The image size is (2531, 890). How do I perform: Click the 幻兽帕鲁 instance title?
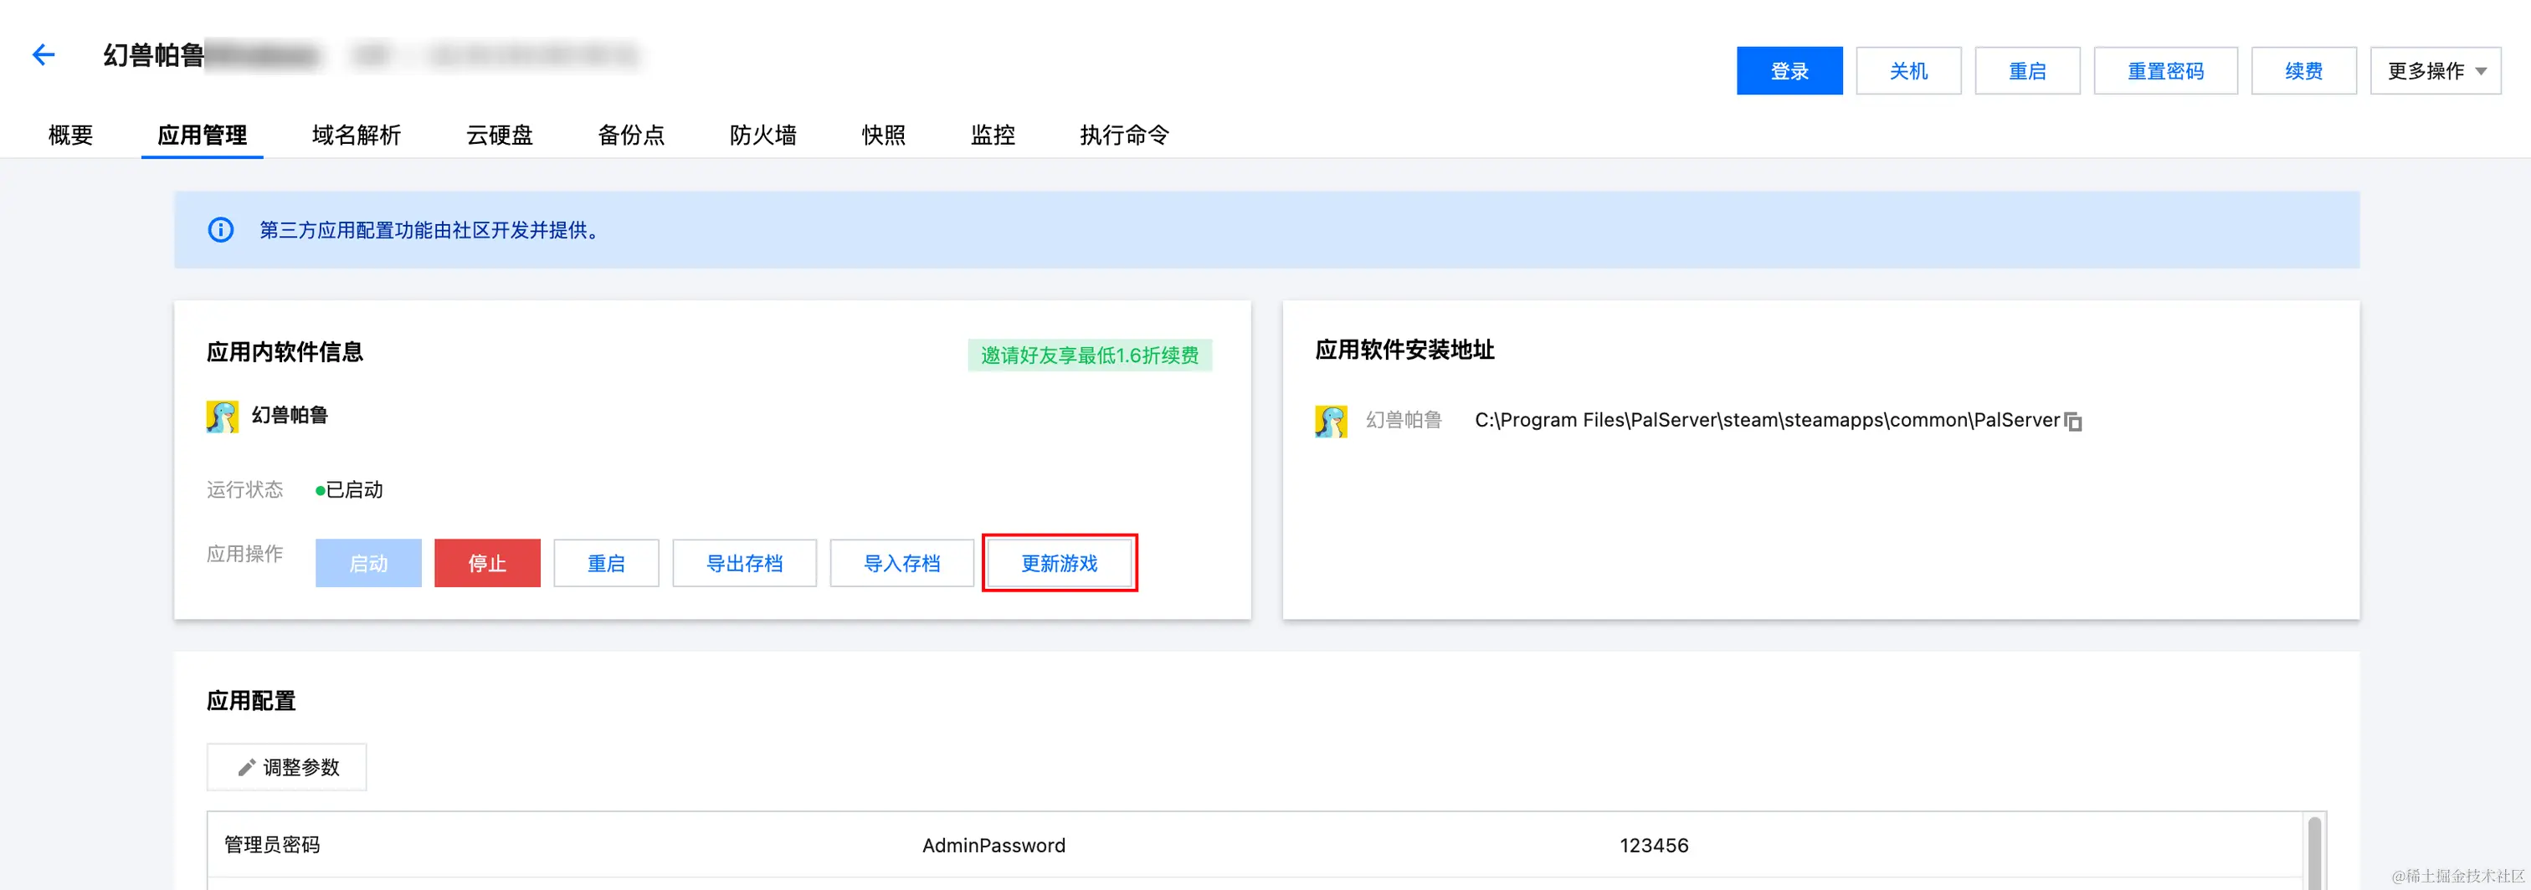tap(154, 55)
